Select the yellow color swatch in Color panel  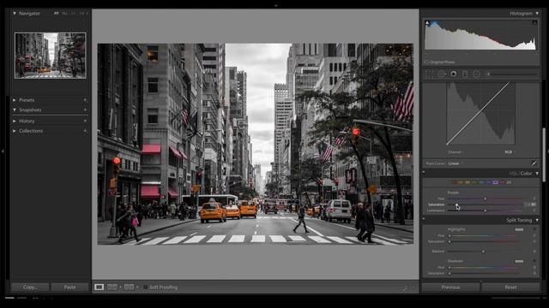468,182
